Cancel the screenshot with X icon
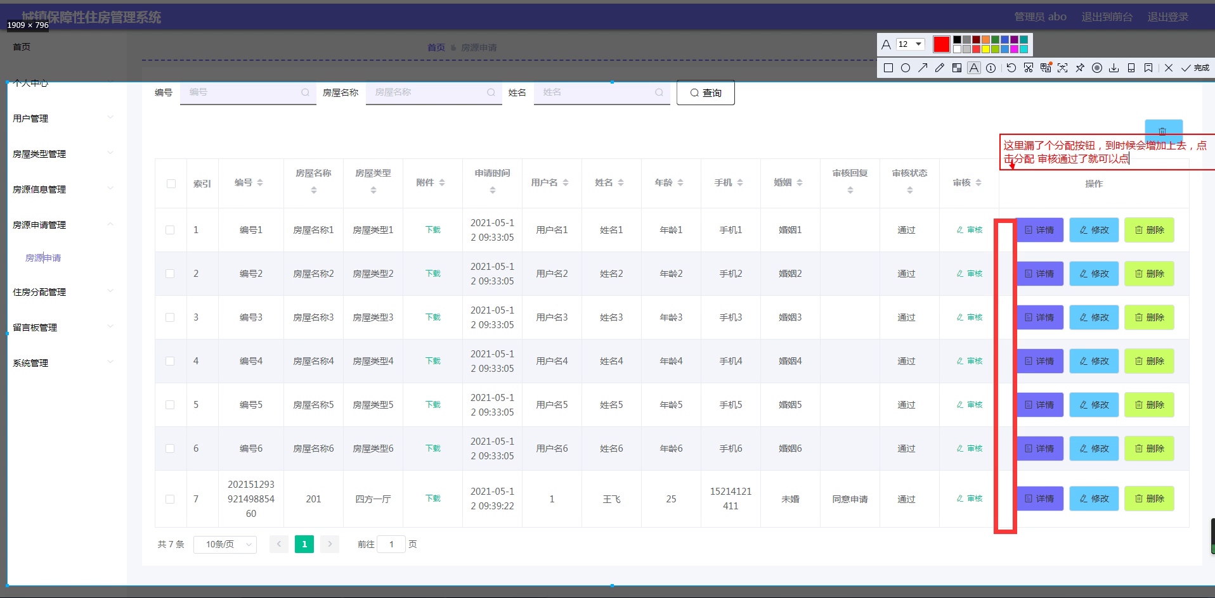 pyautogui.click(x=1169, y=68)
